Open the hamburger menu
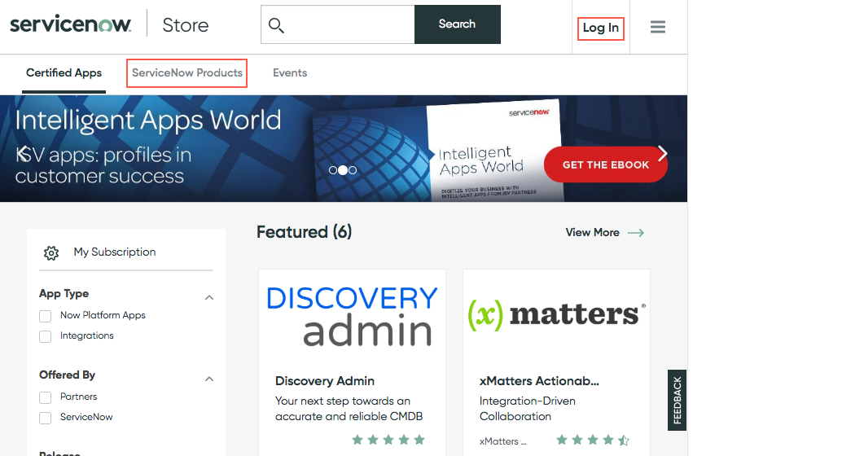This screenshot has height=456, width=842. tap(658, 27)
